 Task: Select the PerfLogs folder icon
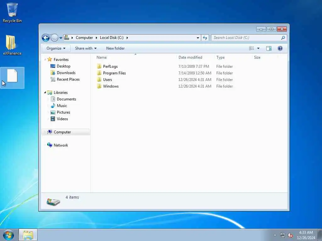99,66
